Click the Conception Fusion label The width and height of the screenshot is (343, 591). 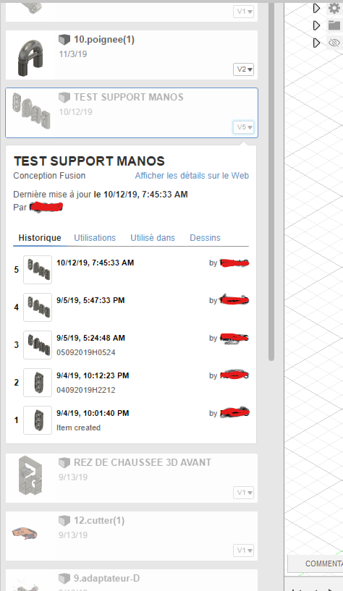coord(49,176)
